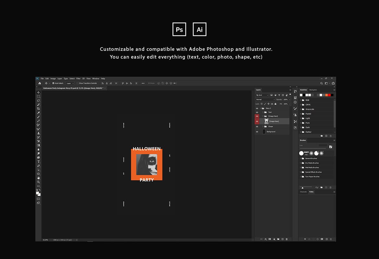Viewport: 379px width, 259px height.
Task: Pick the Crop tool
Action: point(39,108)
